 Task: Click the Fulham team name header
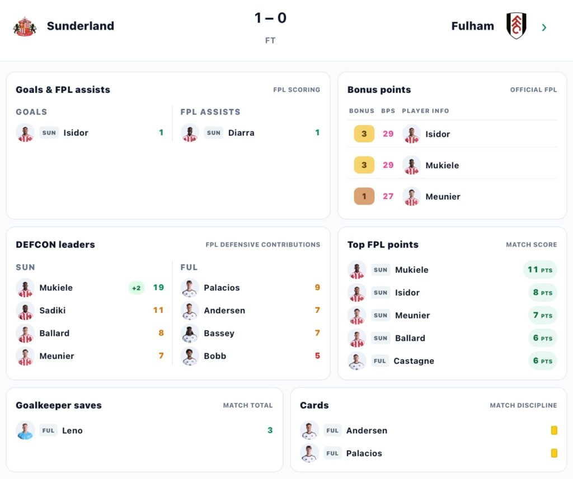tap(472, 26)
